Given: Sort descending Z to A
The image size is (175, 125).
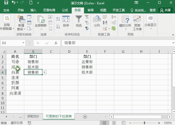Looking at the screenshot, I should (58, 27).
